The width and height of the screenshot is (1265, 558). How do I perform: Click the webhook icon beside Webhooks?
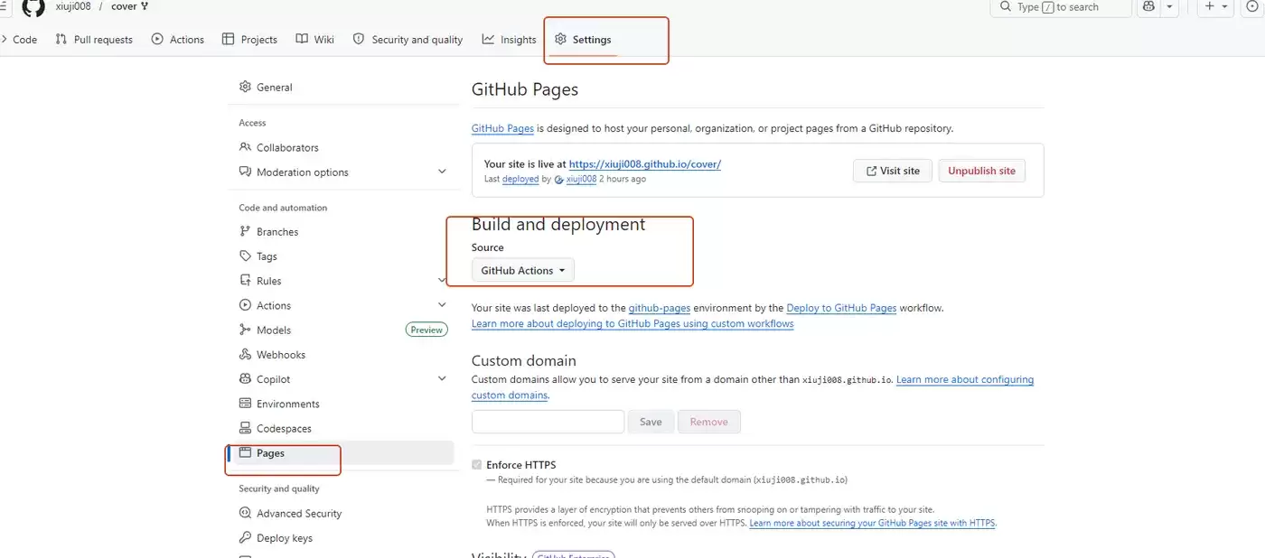pyautogui.click(x=245, y=354)
